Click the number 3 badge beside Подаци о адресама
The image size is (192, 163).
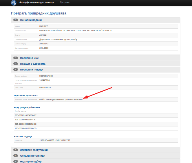click(x=16, y=64)
